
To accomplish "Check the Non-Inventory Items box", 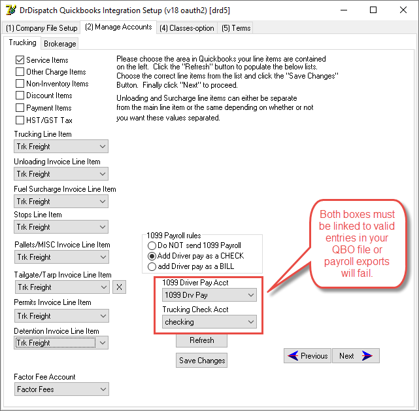I will (x=20, y=84).
